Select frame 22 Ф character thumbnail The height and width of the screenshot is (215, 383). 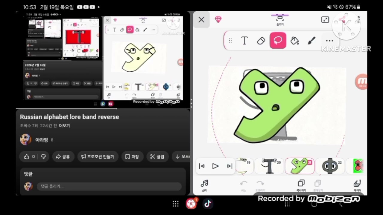[330, 166]
